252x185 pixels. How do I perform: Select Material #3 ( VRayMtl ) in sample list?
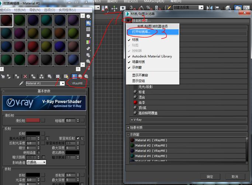click(x=187, y=151)
